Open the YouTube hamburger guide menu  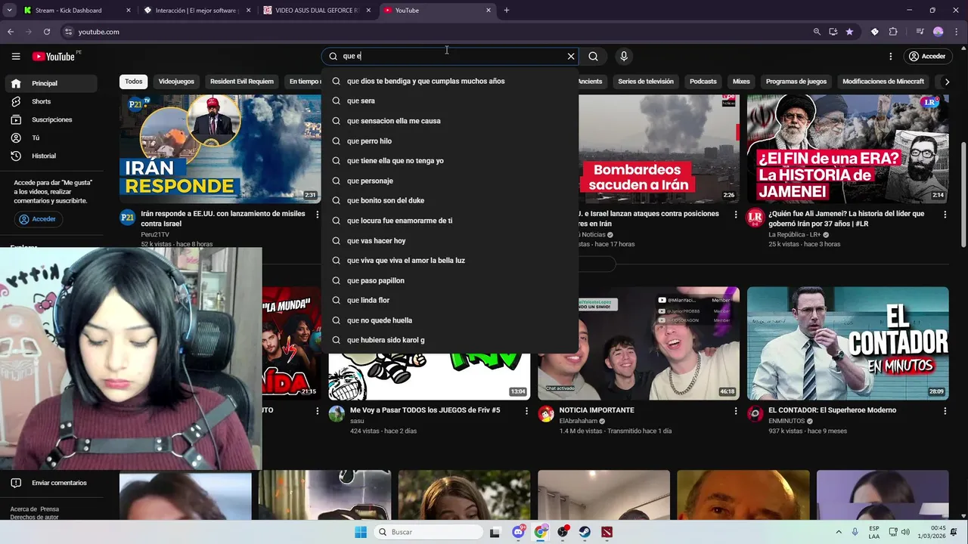coord(16,56)
